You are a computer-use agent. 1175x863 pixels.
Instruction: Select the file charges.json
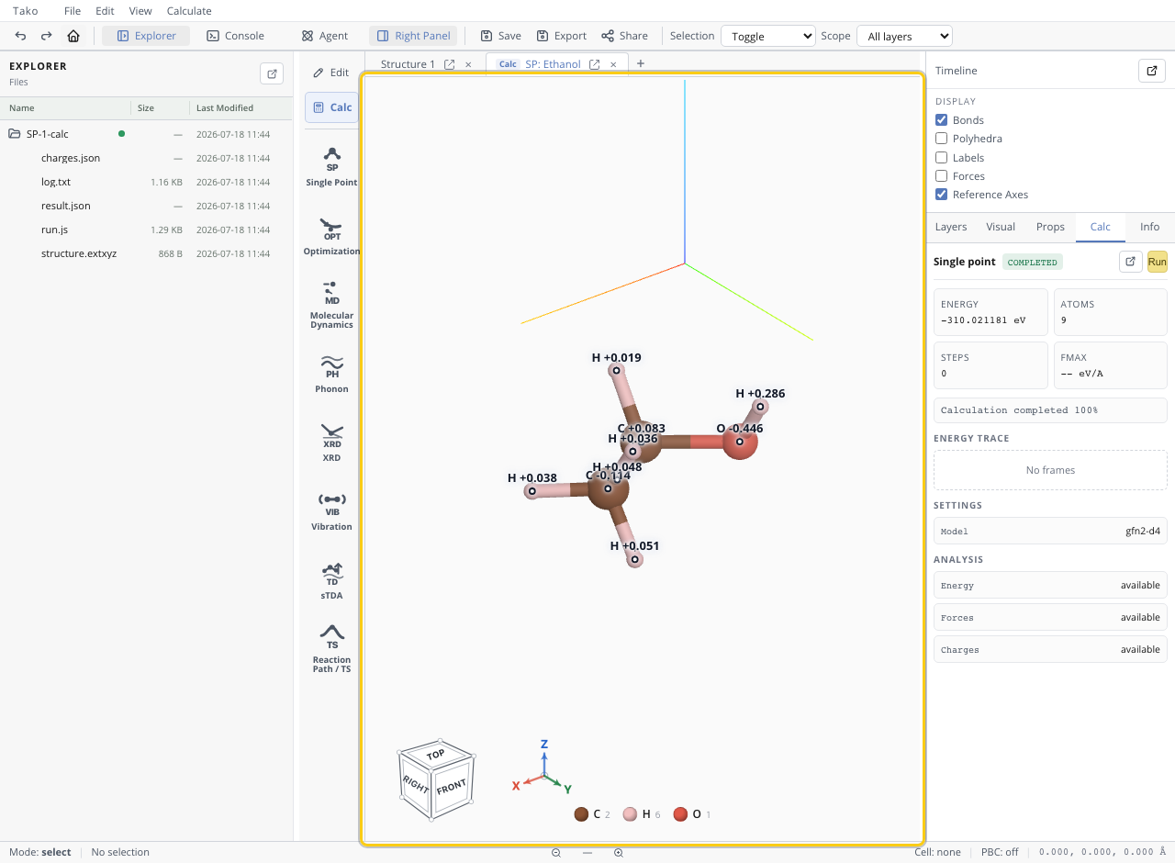coord(71,158)
